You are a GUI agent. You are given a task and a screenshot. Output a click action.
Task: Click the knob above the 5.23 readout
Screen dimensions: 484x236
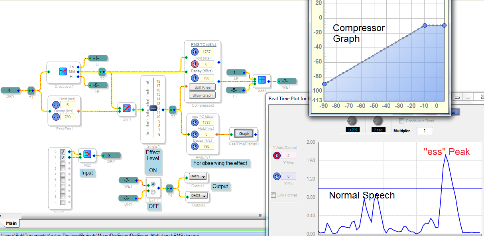(351, 120)
